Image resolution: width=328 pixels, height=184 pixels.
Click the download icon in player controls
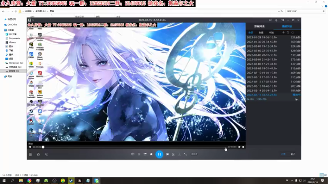point(179,155)
